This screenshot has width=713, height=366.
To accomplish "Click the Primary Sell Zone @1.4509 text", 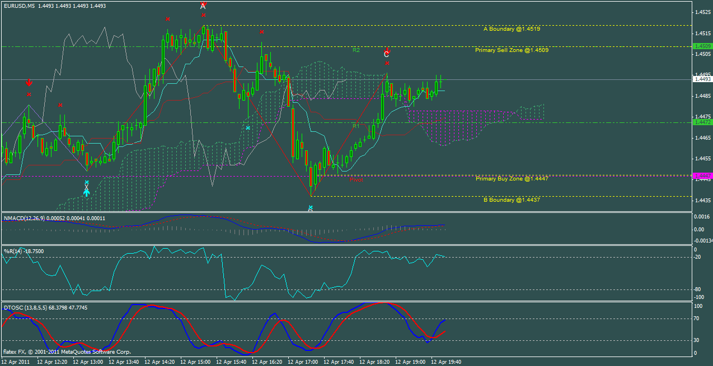I will tap(512, 50).
